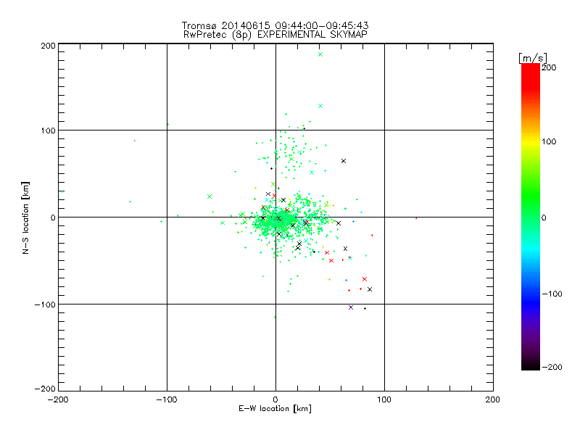Click the 'N-S location [km]' axis label

point(25,217)
